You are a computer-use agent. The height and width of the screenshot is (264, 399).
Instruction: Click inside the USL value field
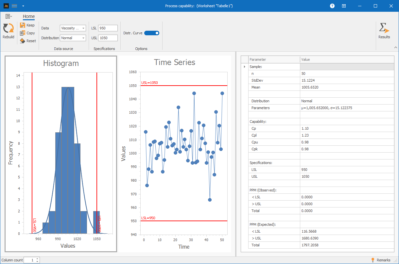pos(108,38)
